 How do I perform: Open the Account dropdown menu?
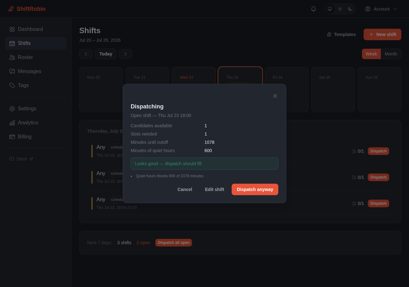pos(381,9)
